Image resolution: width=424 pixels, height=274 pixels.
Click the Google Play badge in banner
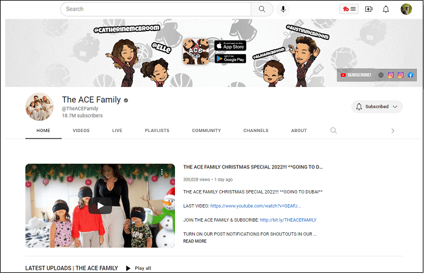pos(230,59)
